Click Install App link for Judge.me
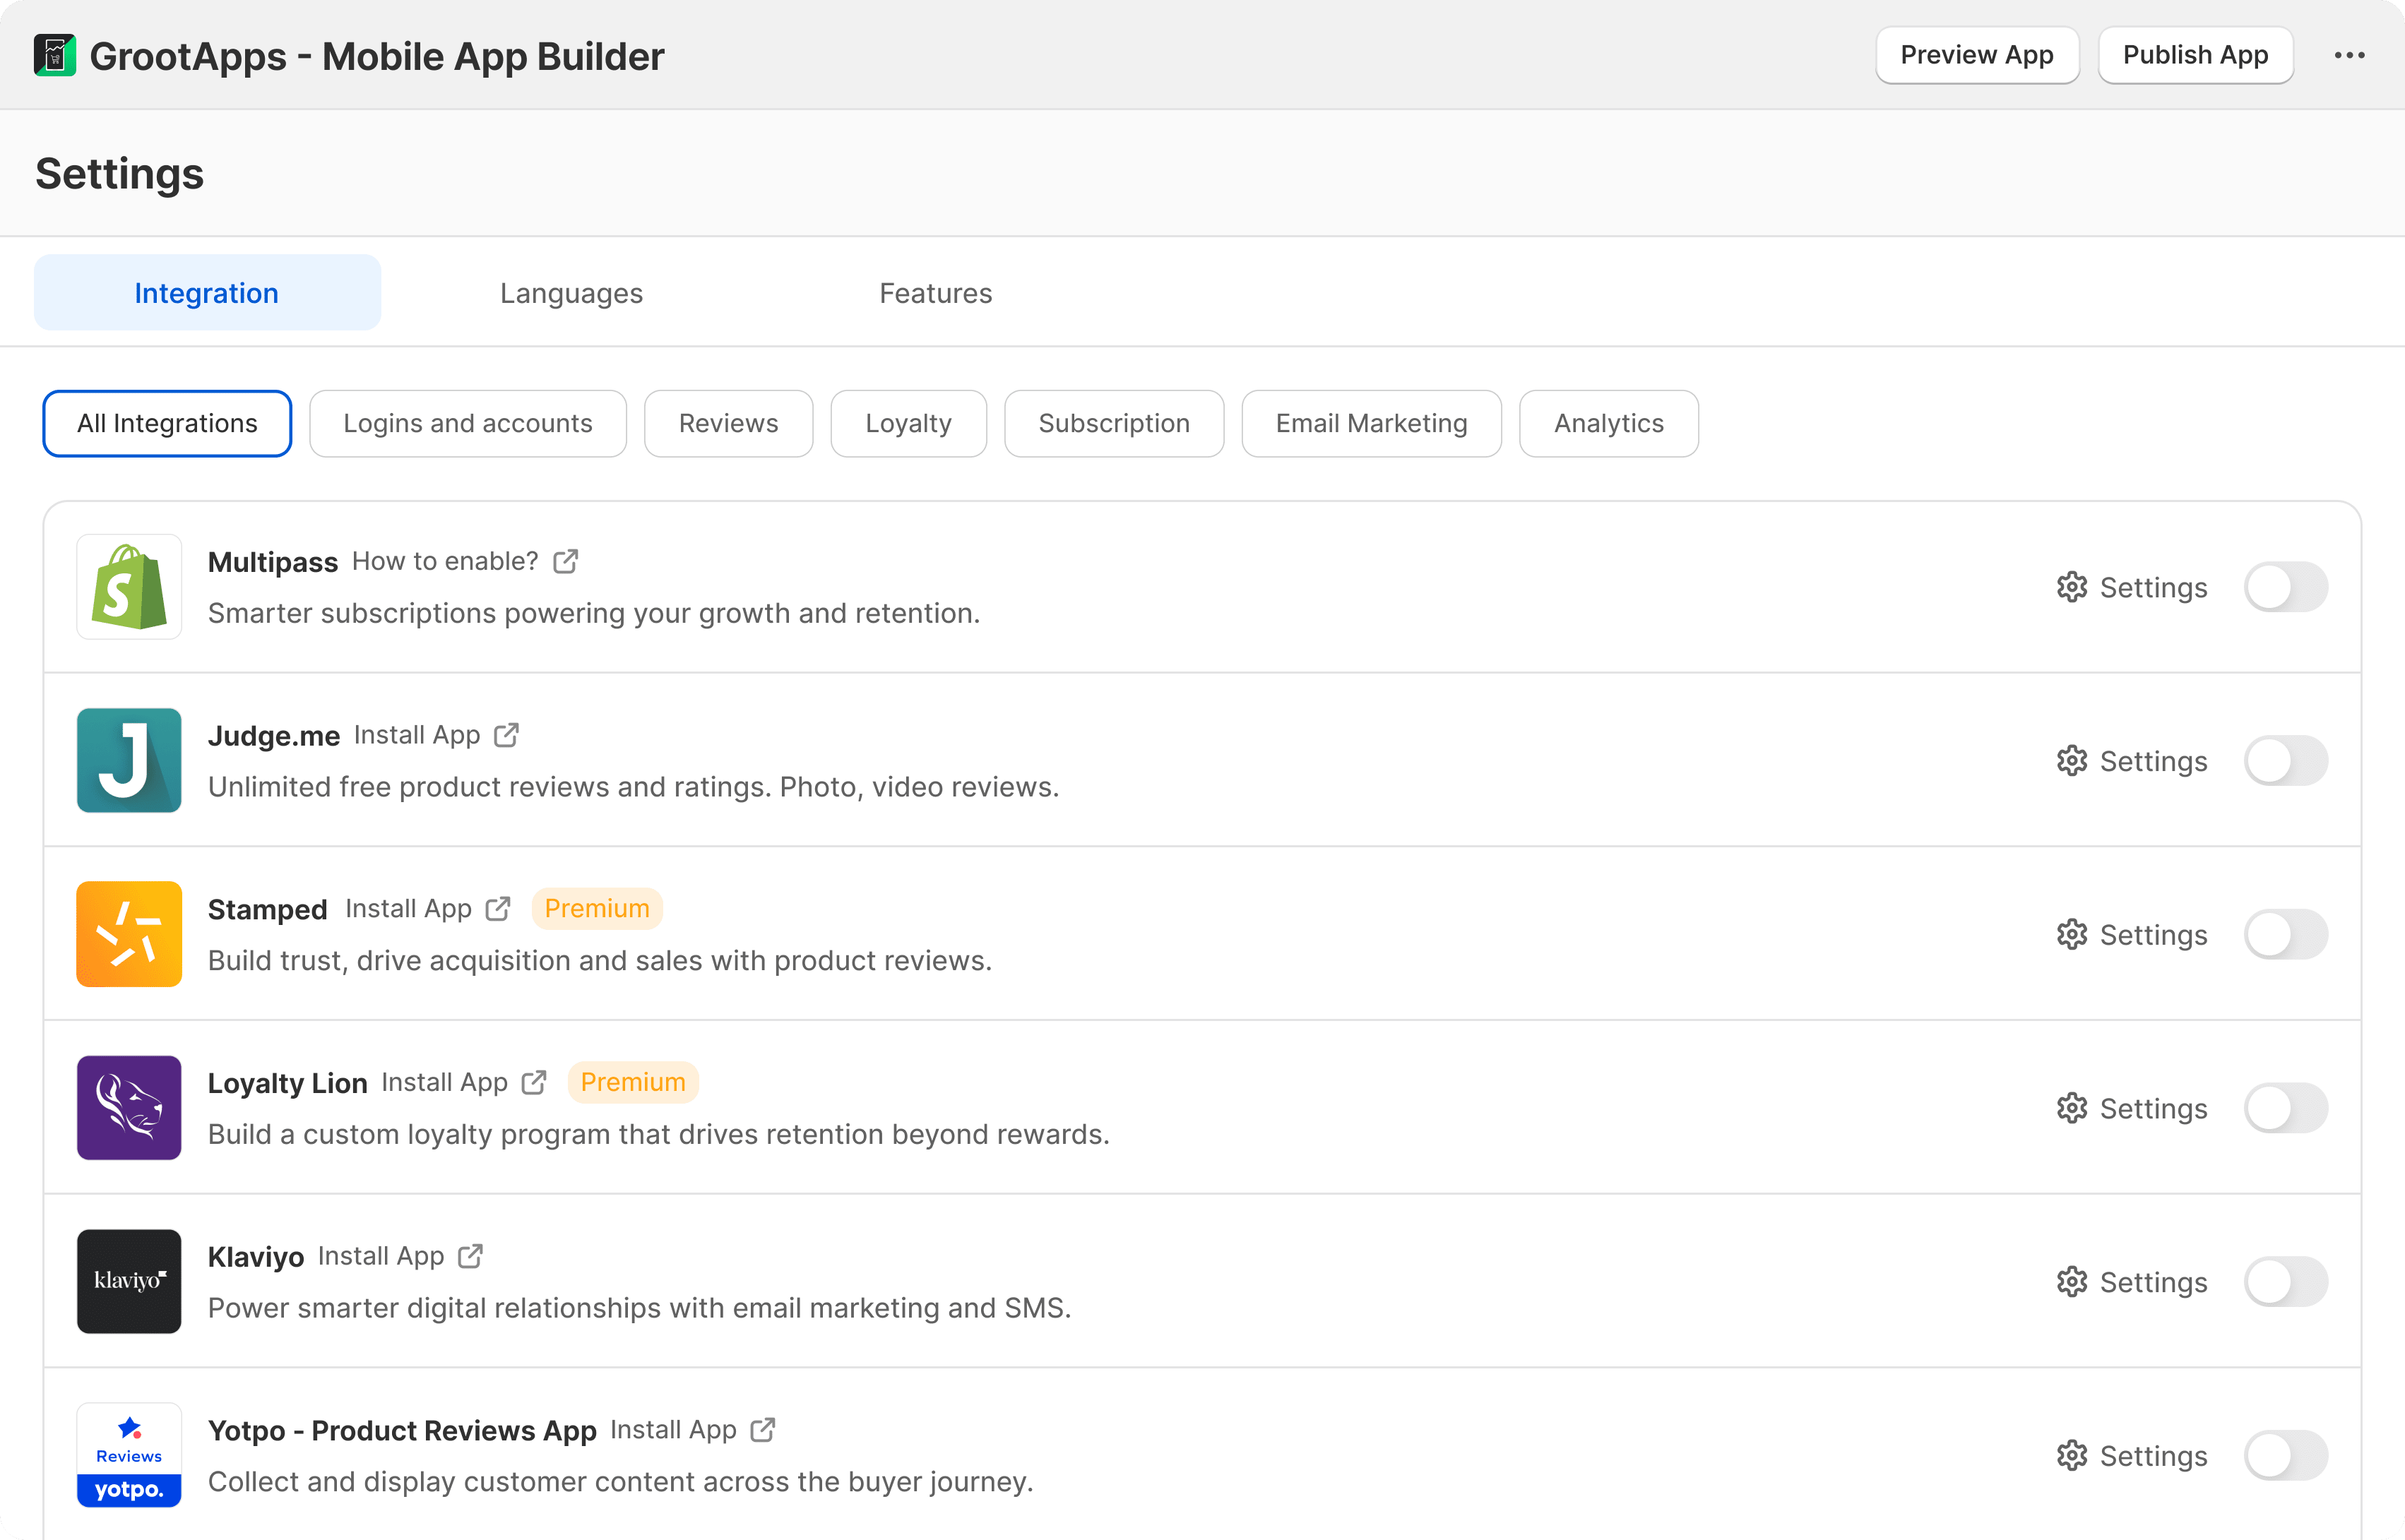This screenshot has height=1540, width=2405. click(x=417, y=735)
